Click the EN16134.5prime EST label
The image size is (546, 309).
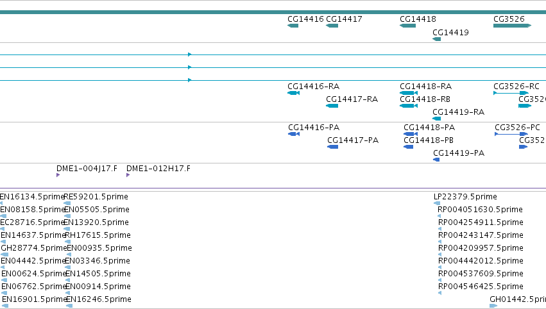(x=32, y=197)
